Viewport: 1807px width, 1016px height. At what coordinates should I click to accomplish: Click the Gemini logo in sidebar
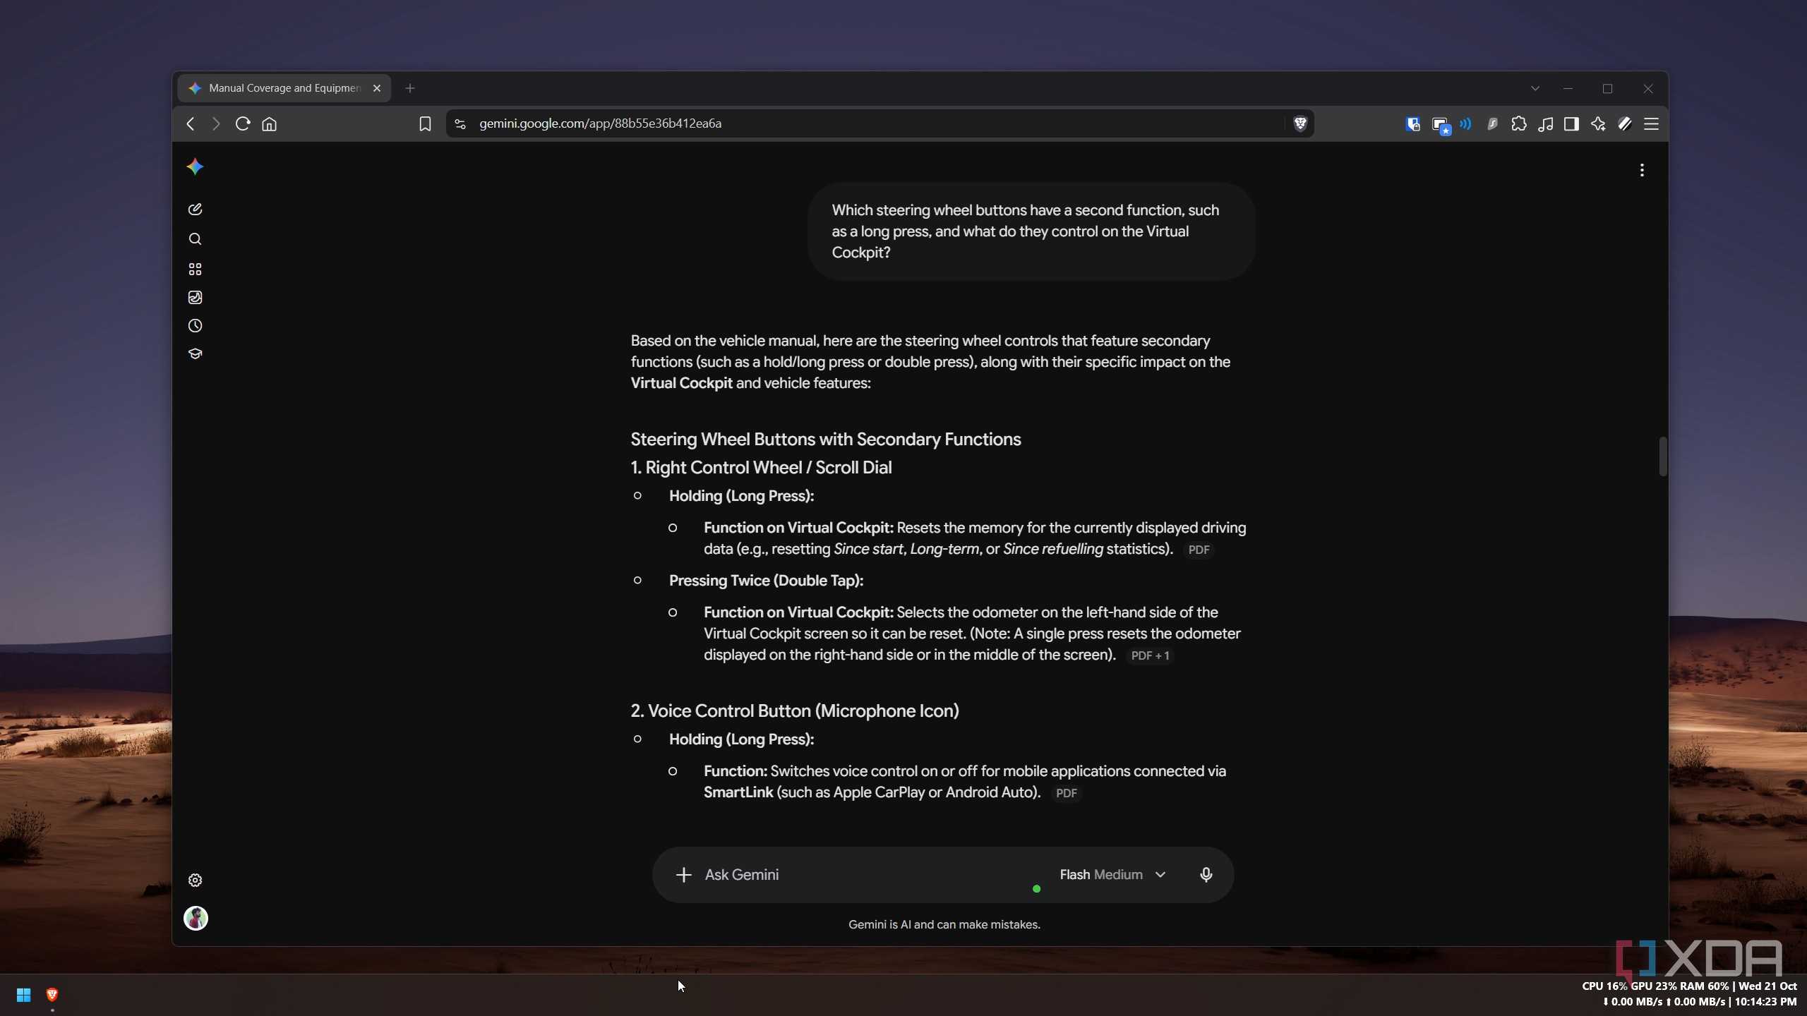[195, 167]
